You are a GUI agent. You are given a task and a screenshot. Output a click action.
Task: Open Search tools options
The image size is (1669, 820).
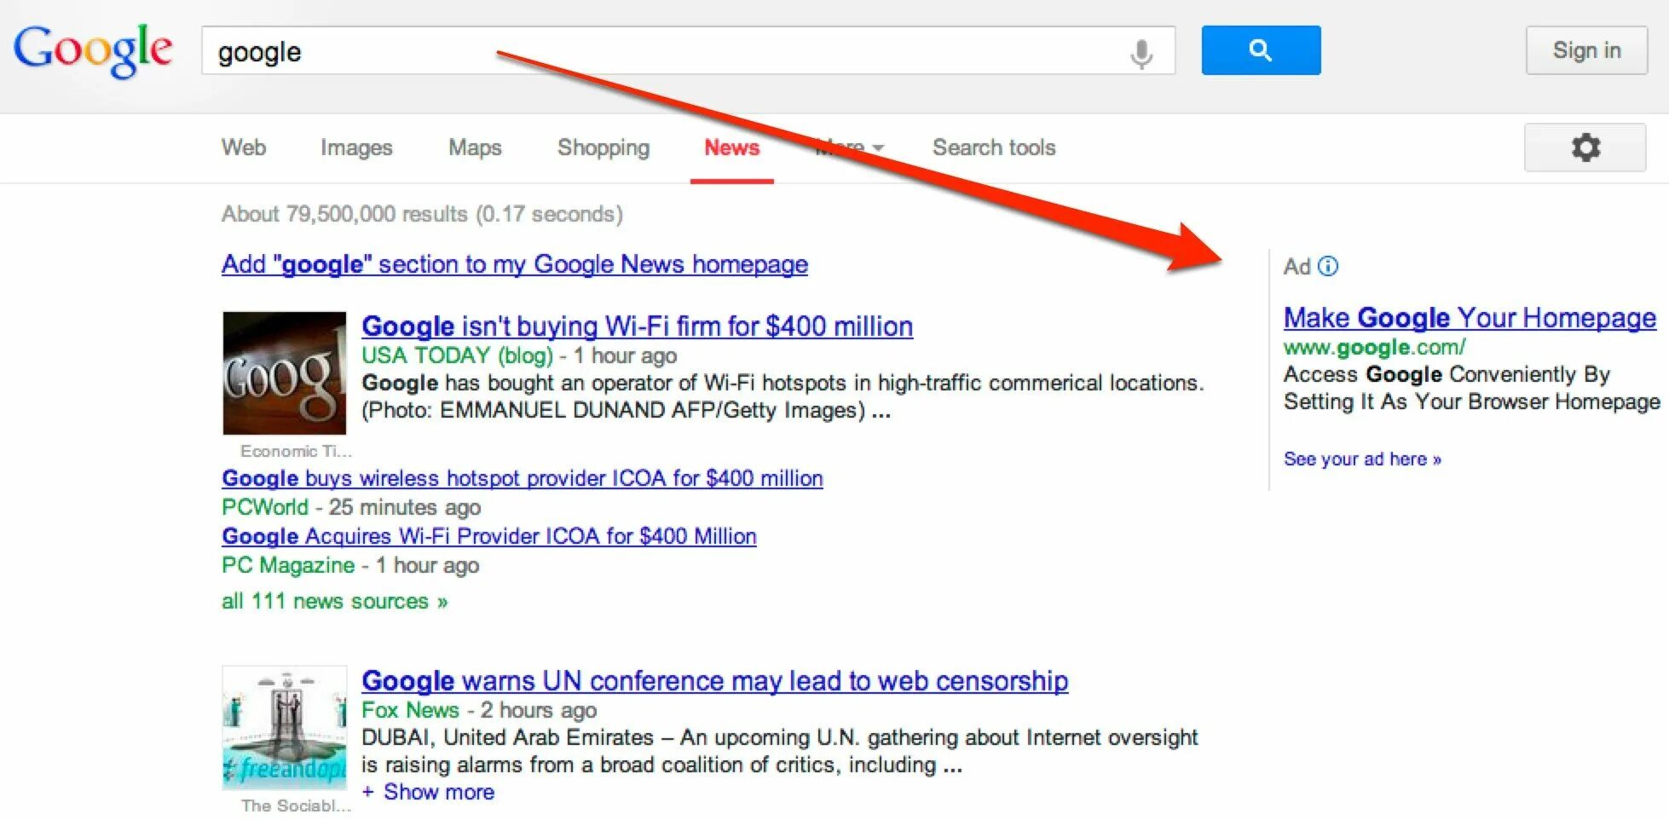click(994, 147)
